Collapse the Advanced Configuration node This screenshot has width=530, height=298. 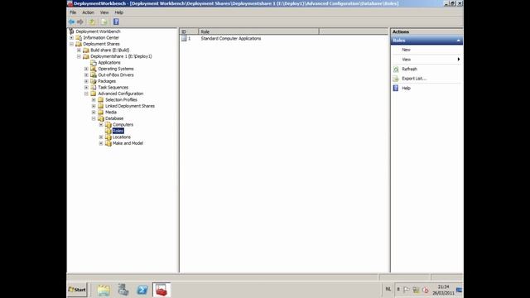(x=86, y=94)
